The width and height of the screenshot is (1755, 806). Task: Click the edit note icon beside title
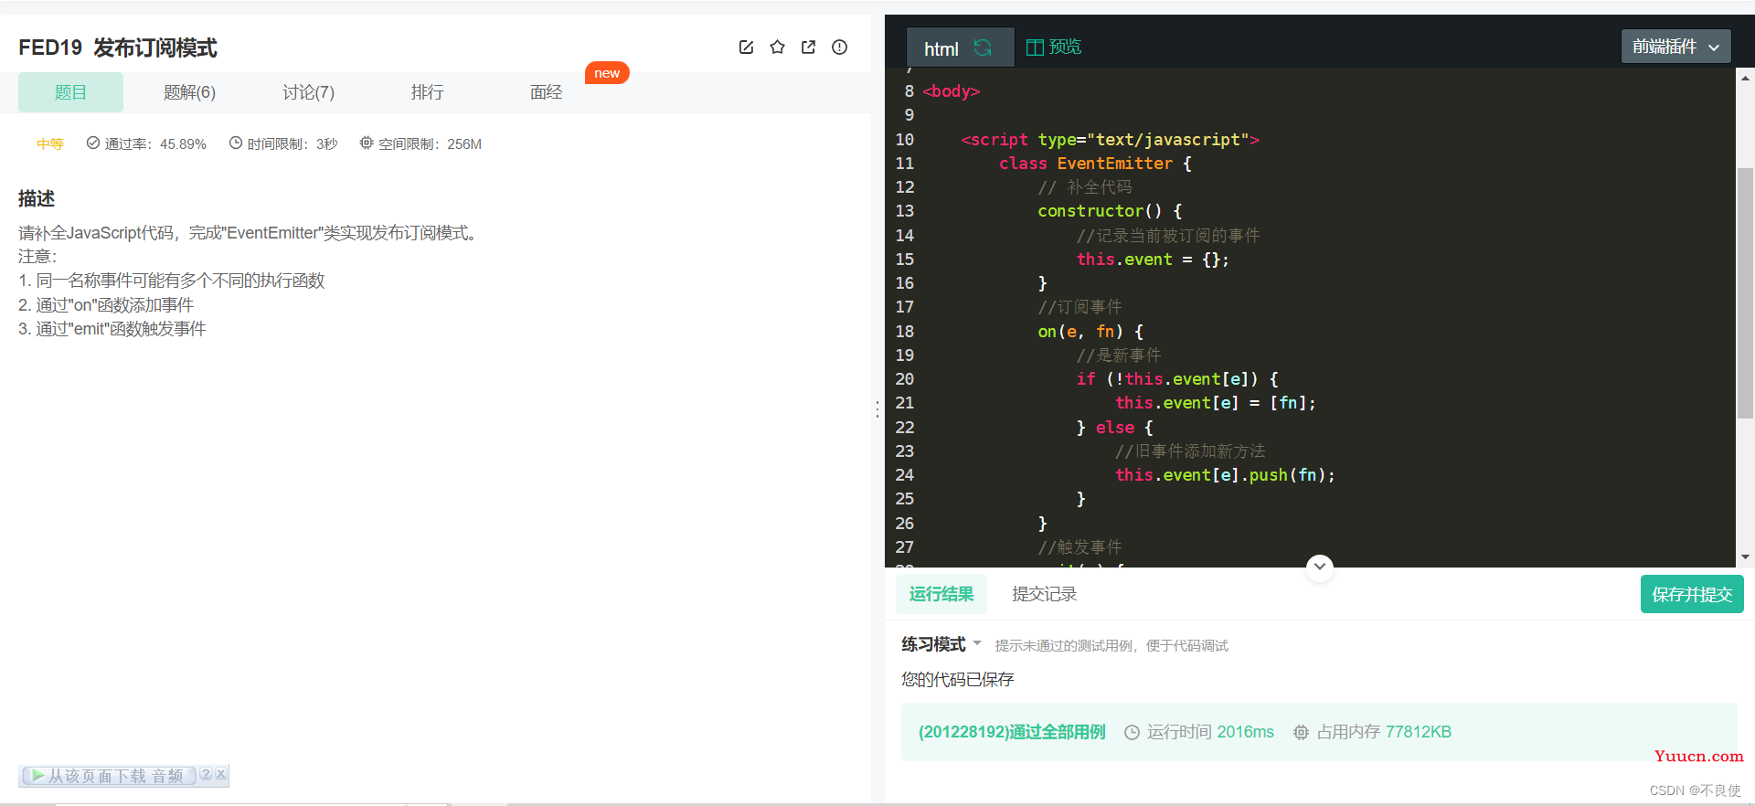pos(746,48)
